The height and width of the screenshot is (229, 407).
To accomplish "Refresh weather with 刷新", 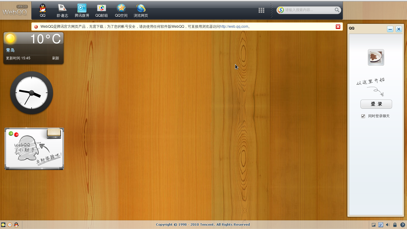I will tap(56, 58).
